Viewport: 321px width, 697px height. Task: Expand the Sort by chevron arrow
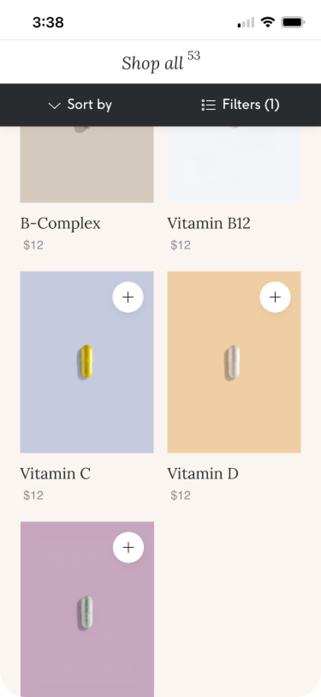click(54, 105)
